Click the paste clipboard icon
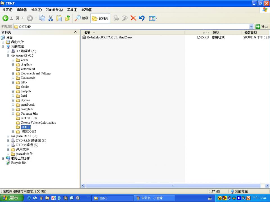The image size is (270, 202). 59,18
